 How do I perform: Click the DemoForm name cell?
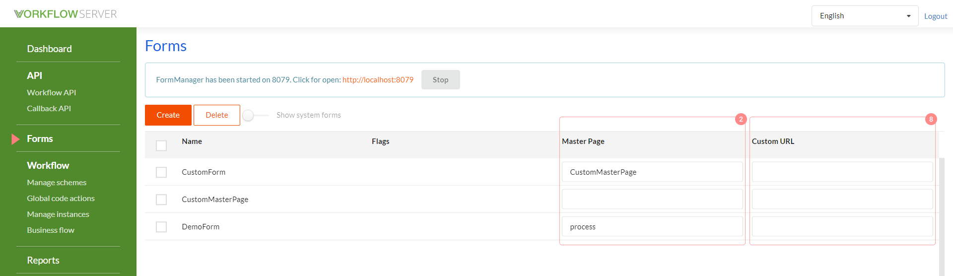tap(201, 226)
